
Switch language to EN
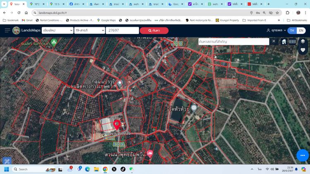(301, 31)
